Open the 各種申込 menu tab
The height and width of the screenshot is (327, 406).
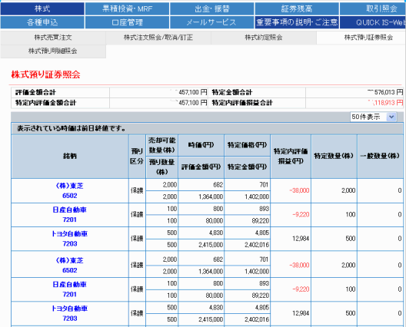[x=42, y=22]
